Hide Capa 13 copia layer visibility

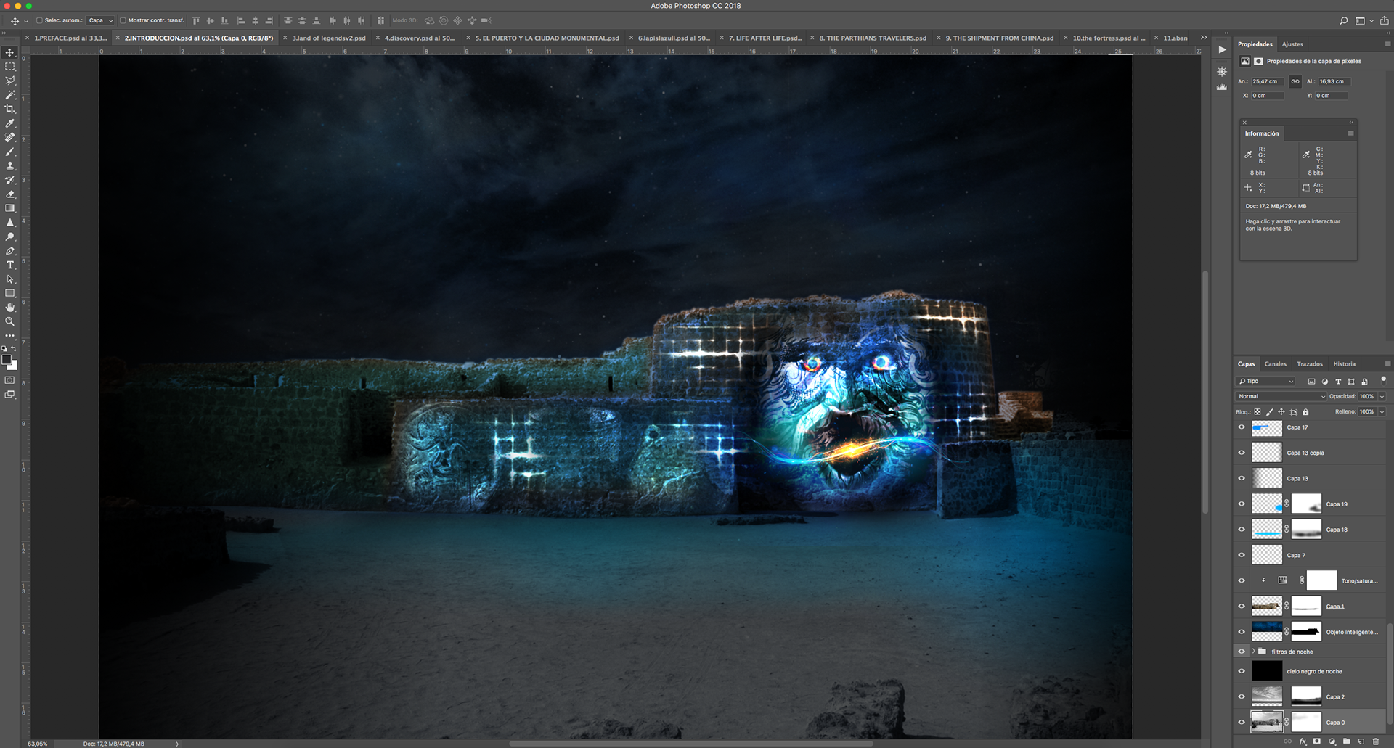(1242, 453)
